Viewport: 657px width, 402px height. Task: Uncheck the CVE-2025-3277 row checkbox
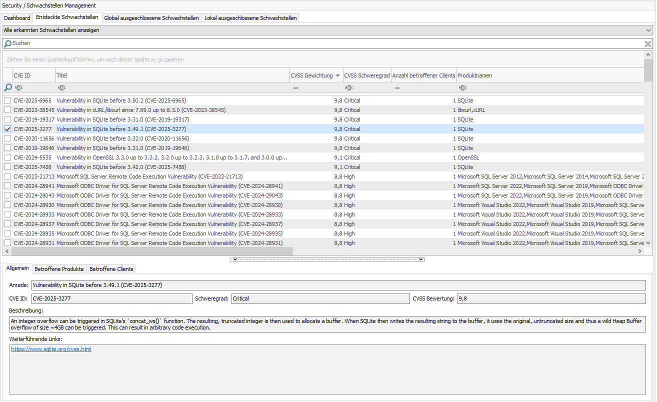pos(8,129)
